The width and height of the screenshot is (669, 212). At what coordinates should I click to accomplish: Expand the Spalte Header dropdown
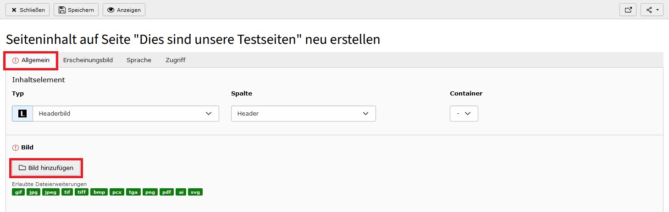click(304, 114)
